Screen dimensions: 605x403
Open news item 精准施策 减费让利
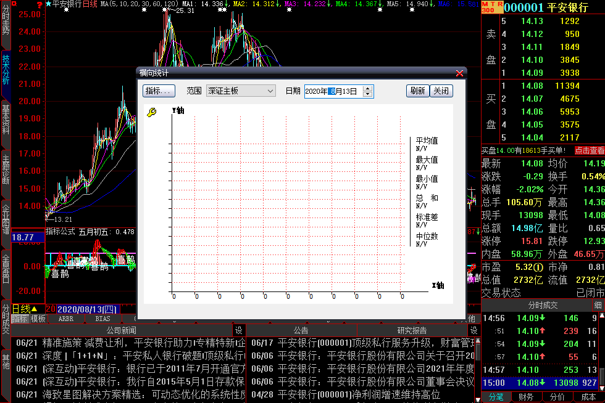130,343
